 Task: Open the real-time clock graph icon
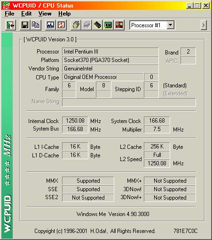(x=50, y=25)
